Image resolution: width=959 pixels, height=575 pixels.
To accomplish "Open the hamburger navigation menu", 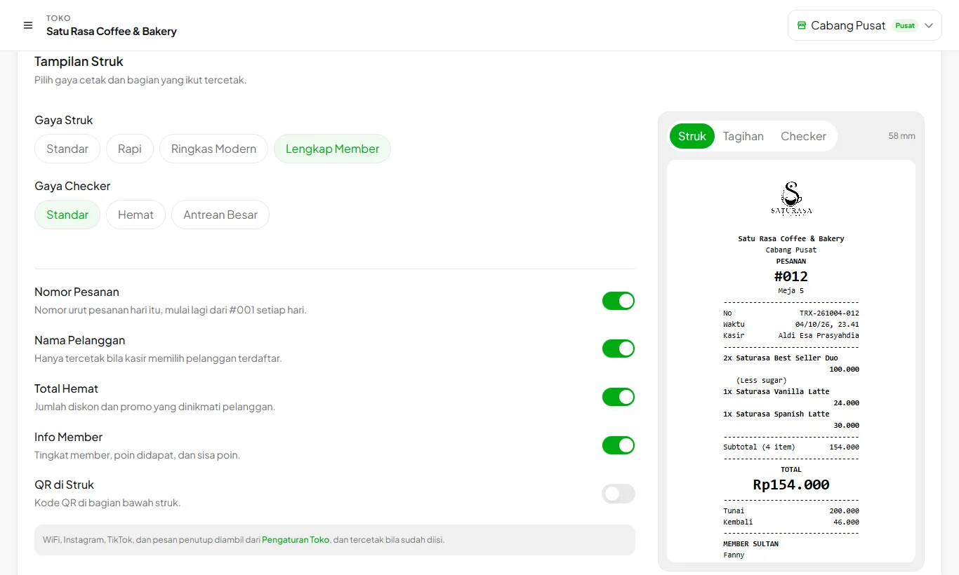I will pos(28,25).
